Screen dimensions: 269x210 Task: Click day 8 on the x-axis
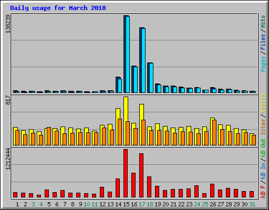(73, 204)
